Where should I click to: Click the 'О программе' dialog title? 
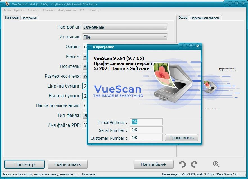point(103,47)
